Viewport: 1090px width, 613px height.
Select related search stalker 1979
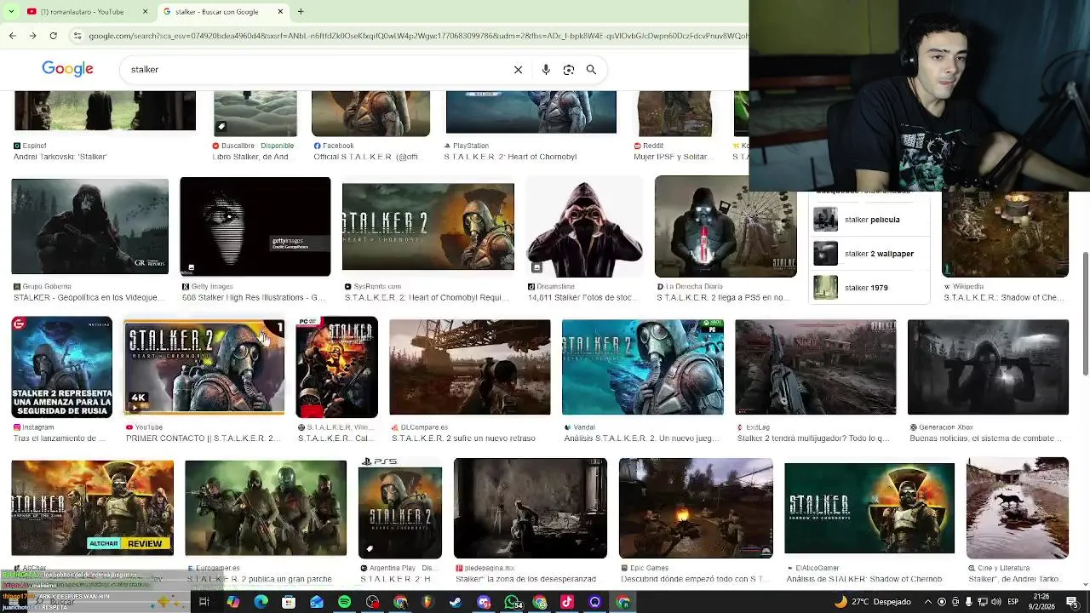(x=869, y=288)
